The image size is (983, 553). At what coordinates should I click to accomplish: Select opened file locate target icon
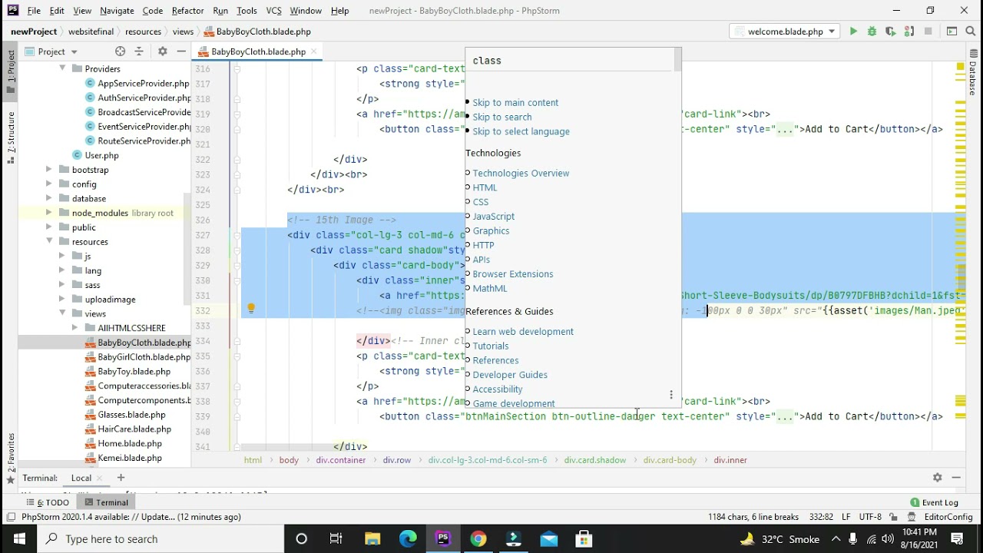point(120,51)
